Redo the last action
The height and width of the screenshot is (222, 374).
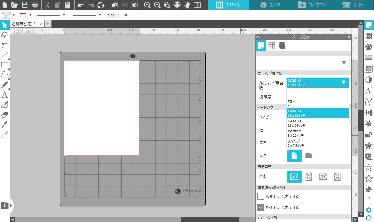coord(91,5)
